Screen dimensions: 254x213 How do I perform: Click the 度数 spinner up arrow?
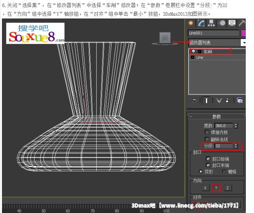point(236,125)
